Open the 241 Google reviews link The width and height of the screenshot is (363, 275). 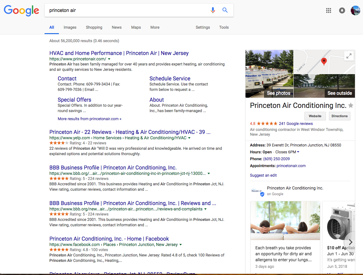coord(296,123)
